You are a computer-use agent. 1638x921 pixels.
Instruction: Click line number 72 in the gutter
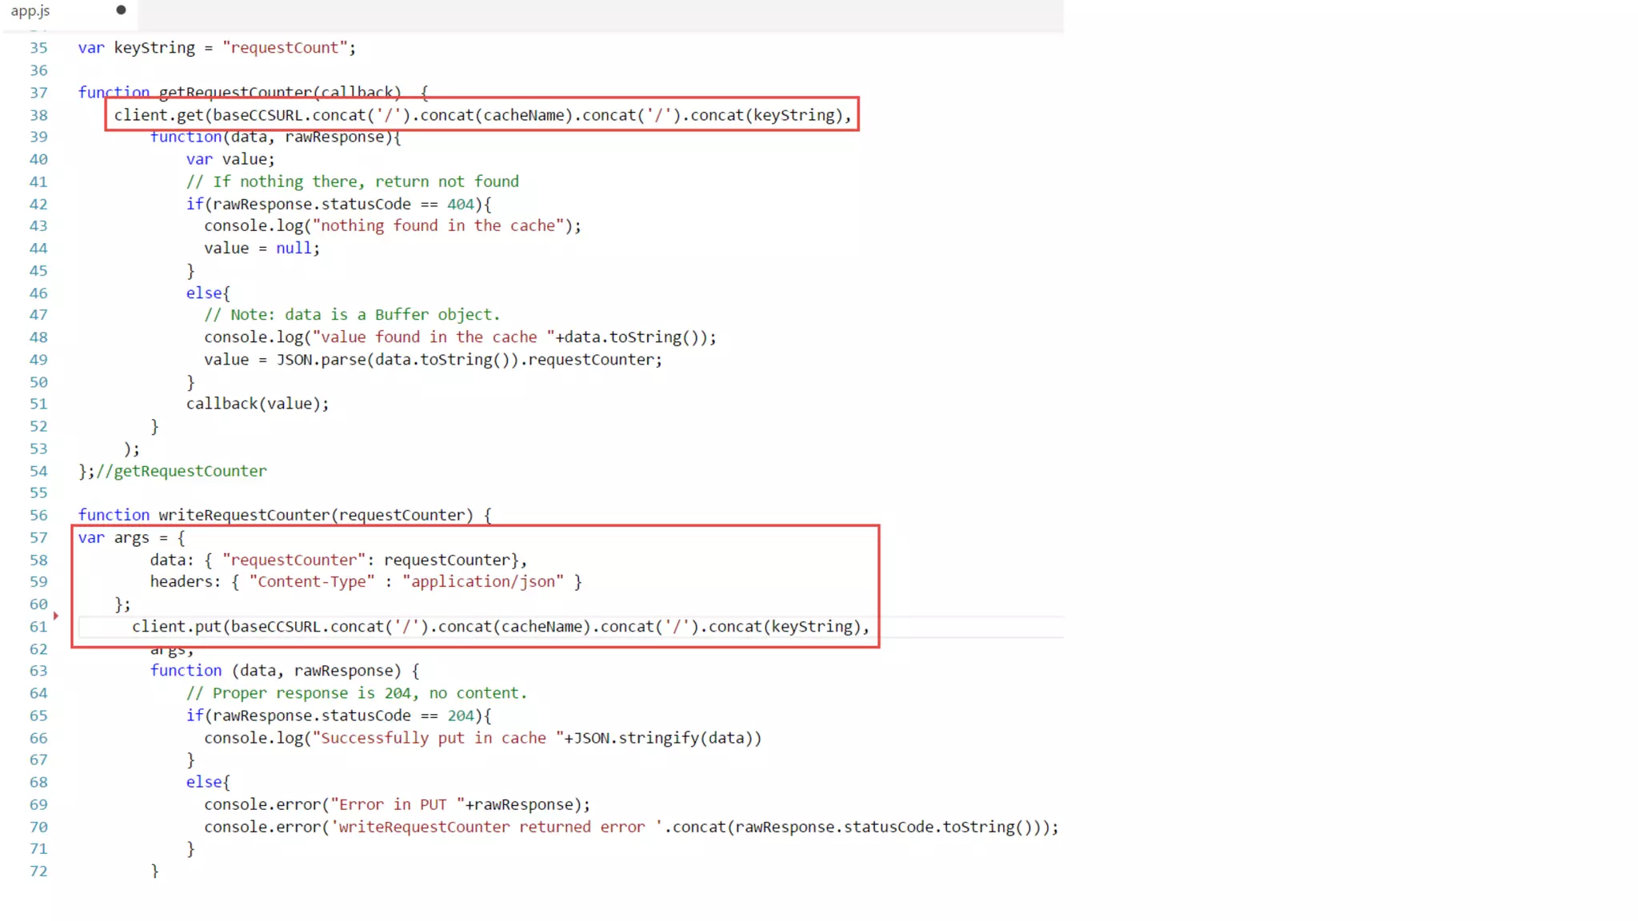pos(38,871)
